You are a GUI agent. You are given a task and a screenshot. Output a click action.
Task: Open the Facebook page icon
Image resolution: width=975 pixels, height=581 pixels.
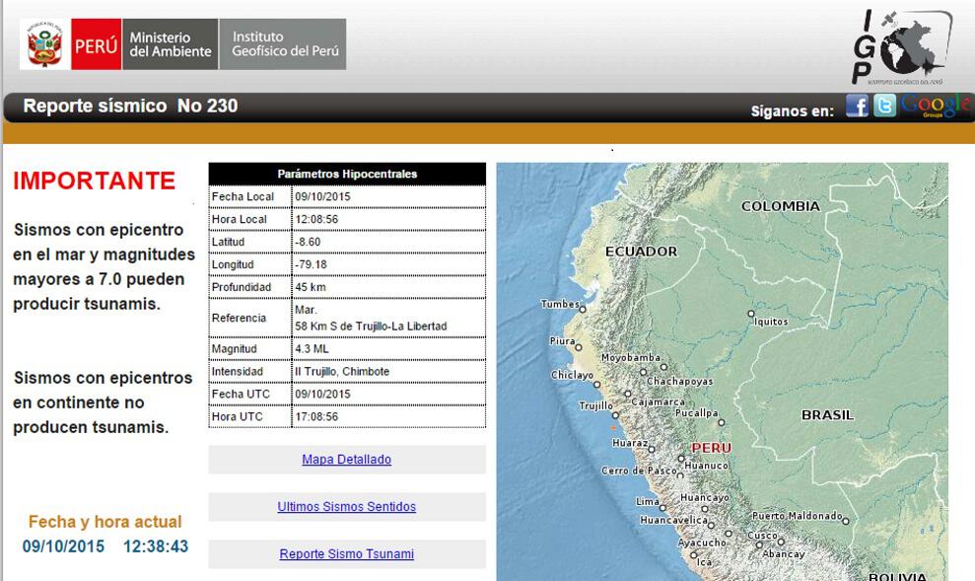pyautogui.click(x=857, y=107)
